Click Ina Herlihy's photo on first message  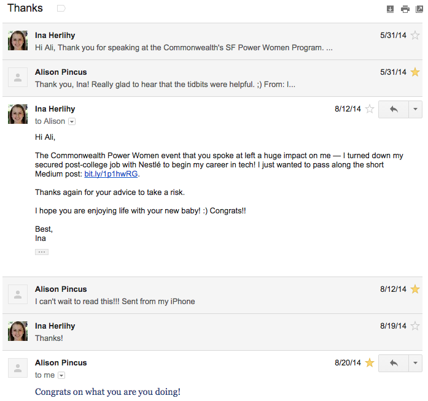pos(18,41)
